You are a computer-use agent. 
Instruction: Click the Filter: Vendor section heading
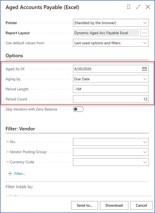pos(20,129)
